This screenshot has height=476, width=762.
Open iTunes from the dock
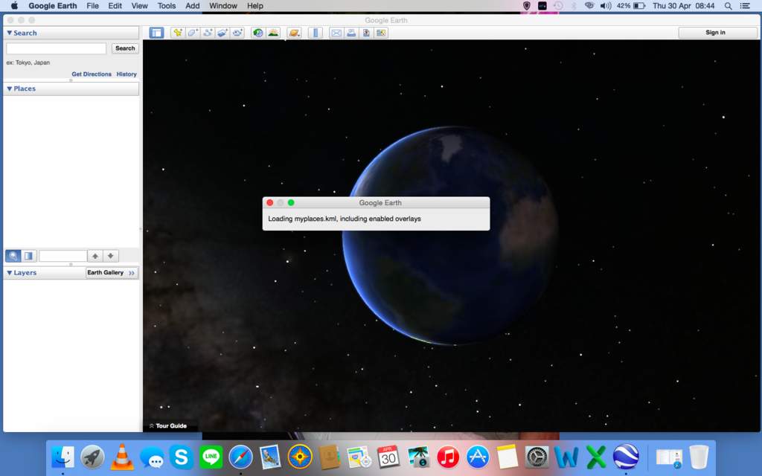point(448,457)
